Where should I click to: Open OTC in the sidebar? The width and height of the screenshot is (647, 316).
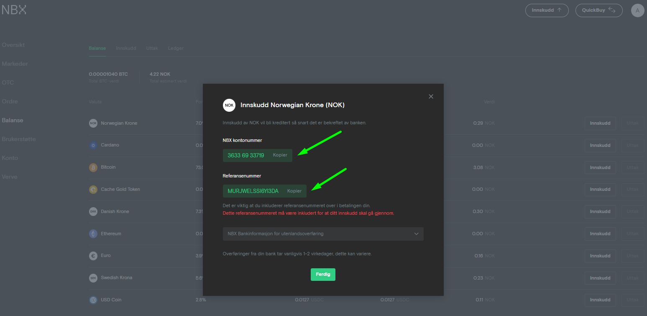pyautogui.click(x=8, y=82)
